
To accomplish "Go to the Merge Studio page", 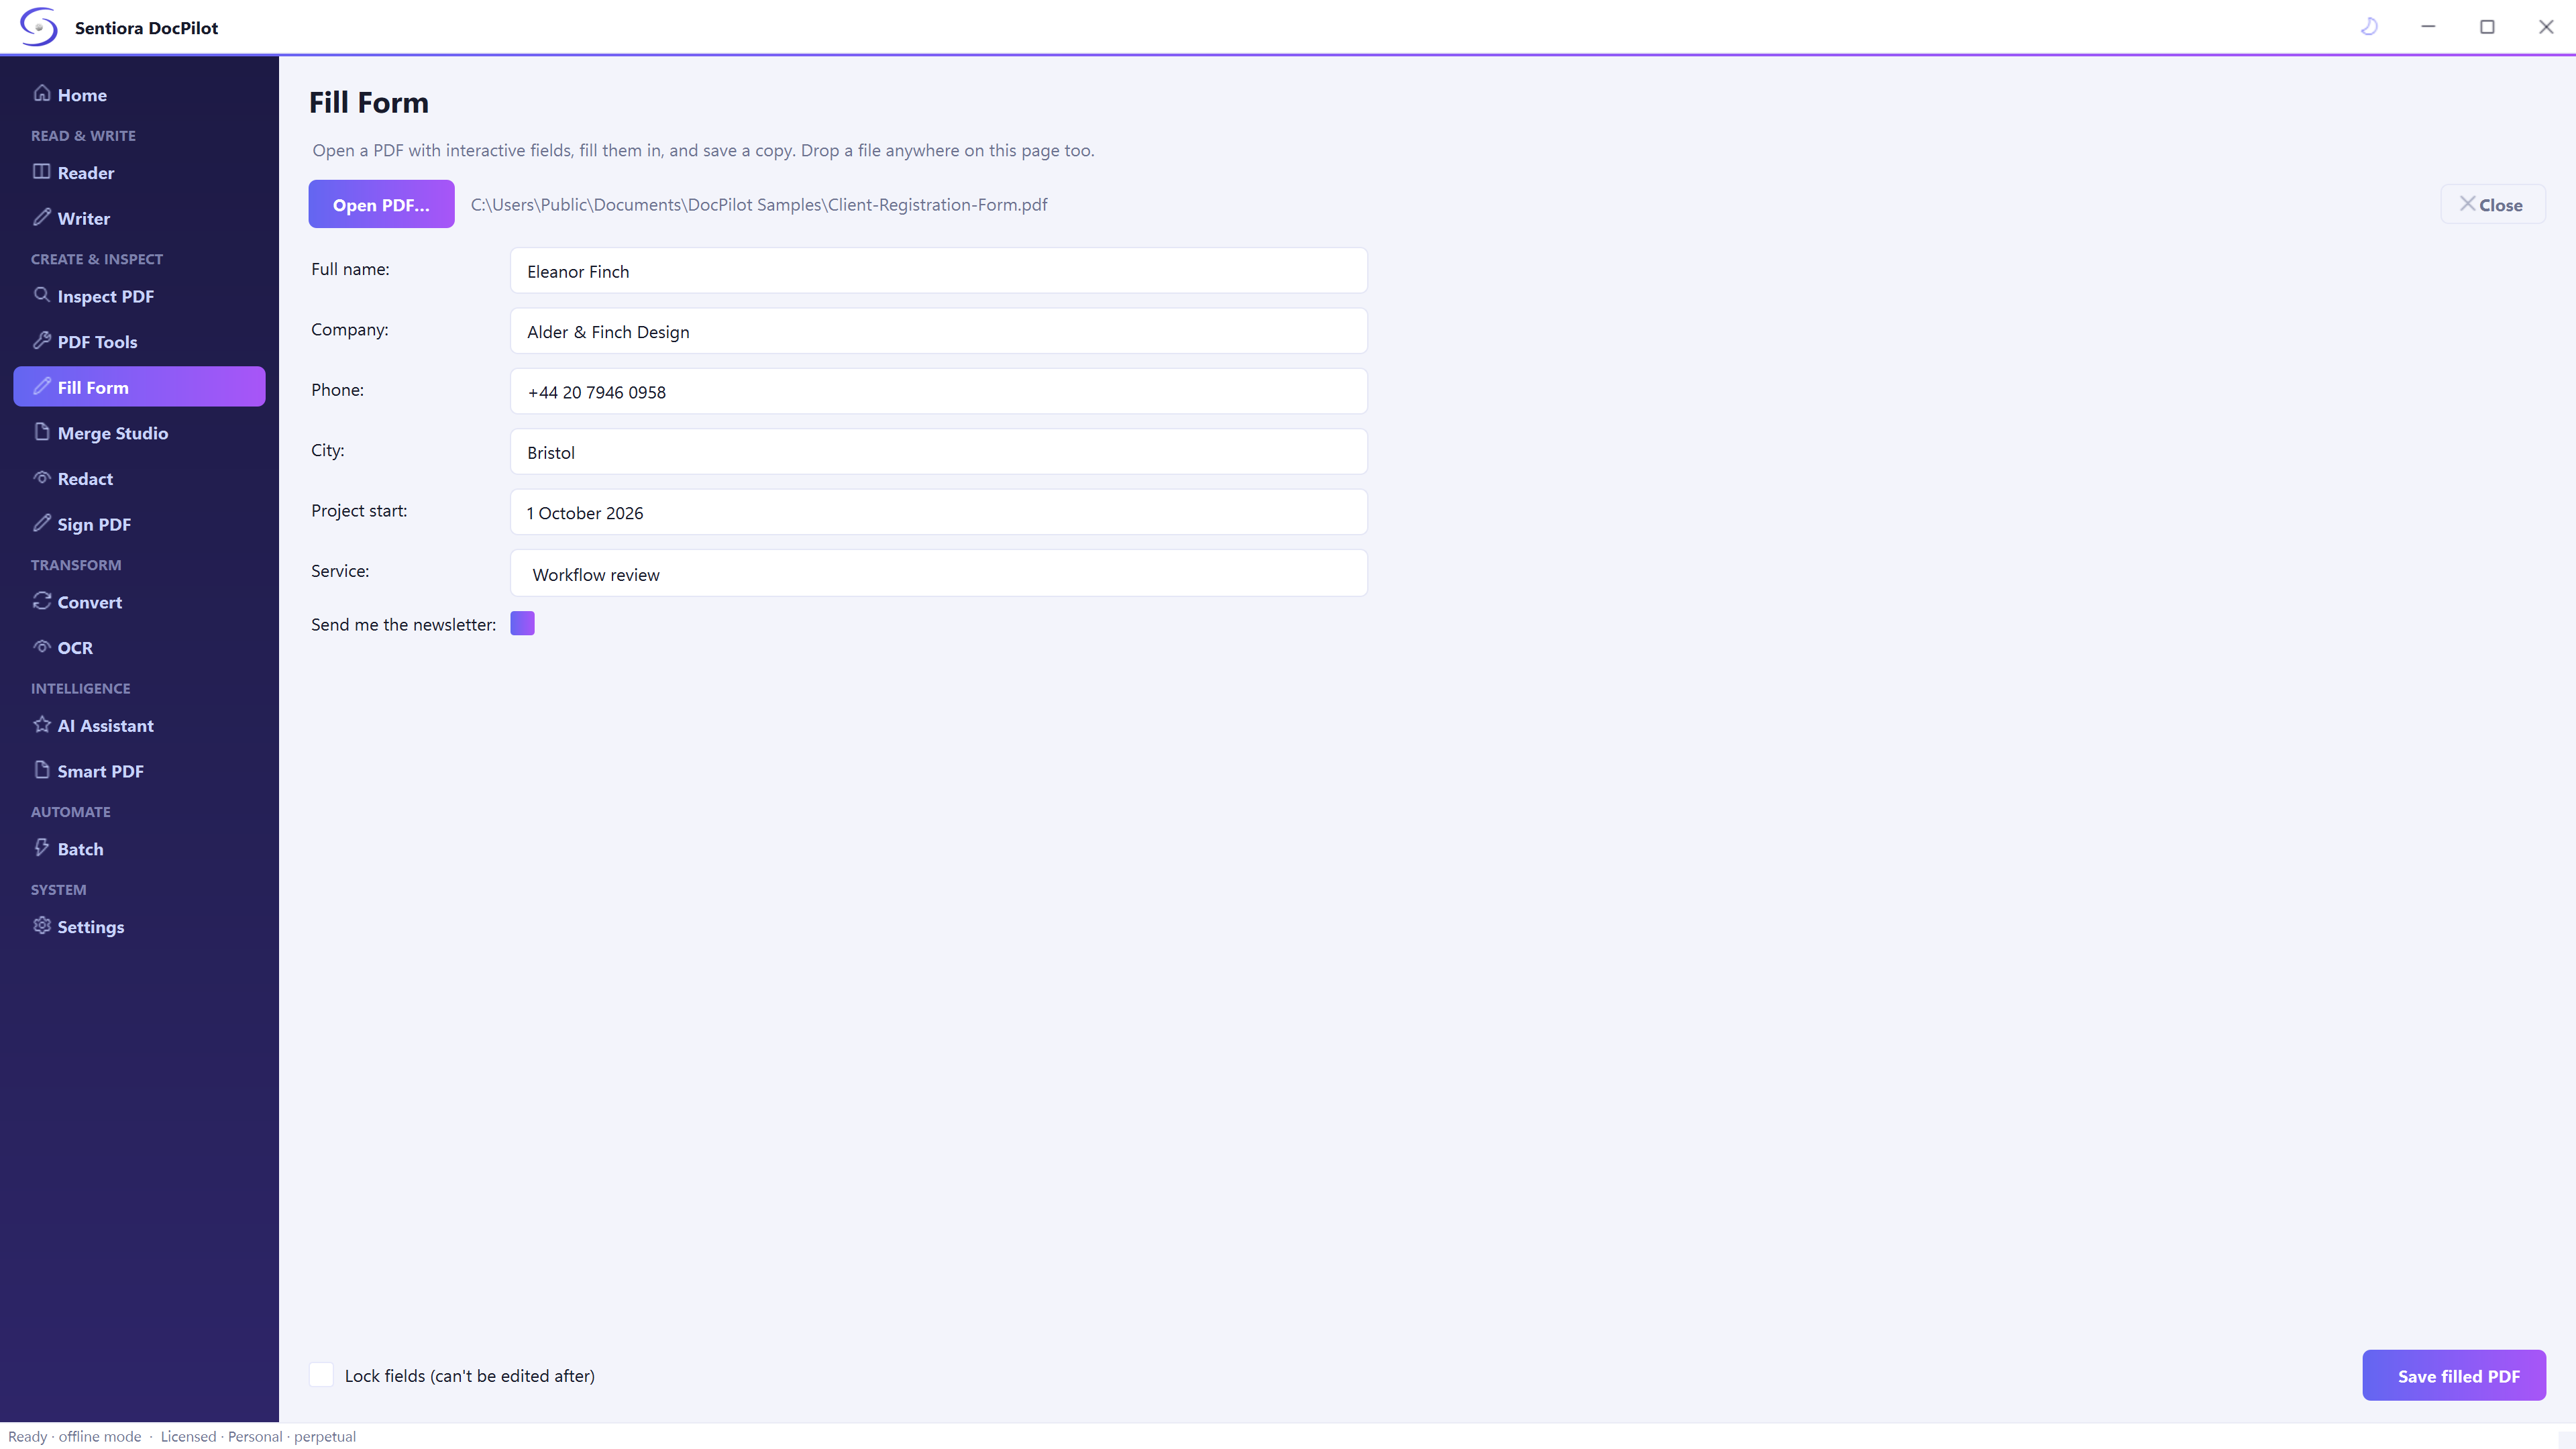I will pos(139,433).
